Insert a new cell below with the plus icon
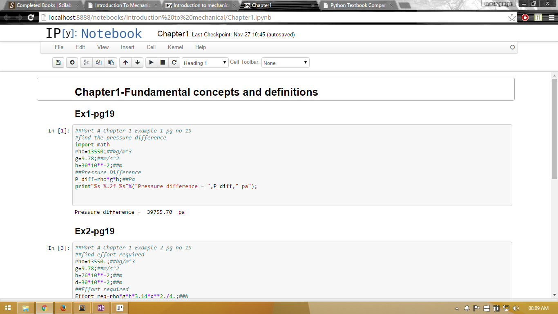The height and width of the screenshot is (314, 558). coord(72,63)
